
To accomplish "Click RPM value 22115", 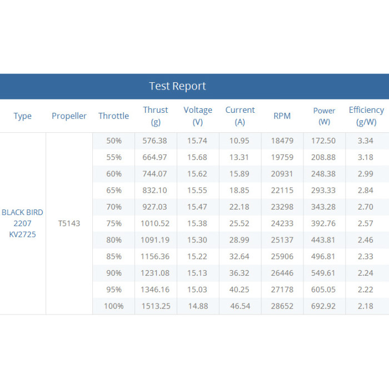I will coord(282,190).
